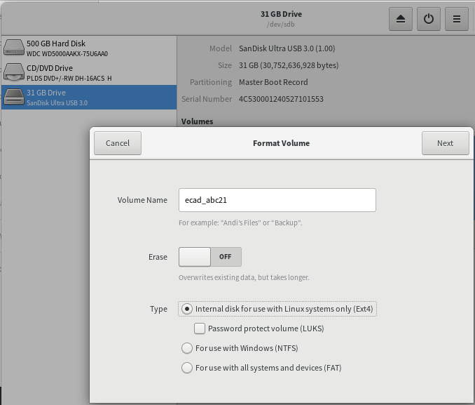475x405 pixels.
Task: Enable Password protect volume (LUKS) checkbox
Action: tap(200, 328)
